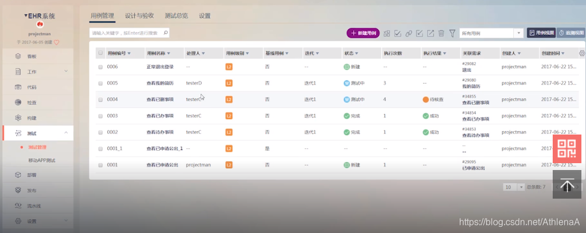The height and width of the screenshot is (233, 586).
Task: Open the 状态 column filter arrow
Action: coord(356,53)
